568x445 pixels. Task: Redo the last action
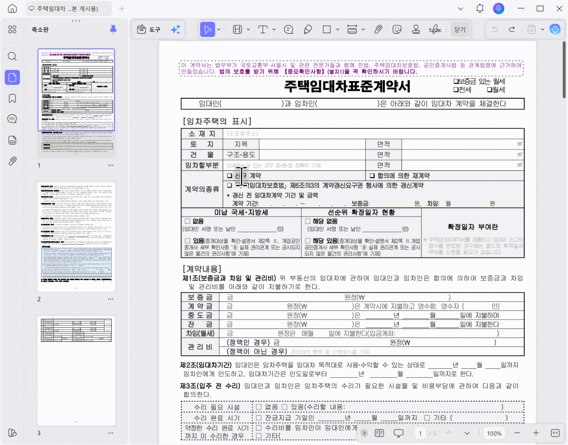(512, 29)
